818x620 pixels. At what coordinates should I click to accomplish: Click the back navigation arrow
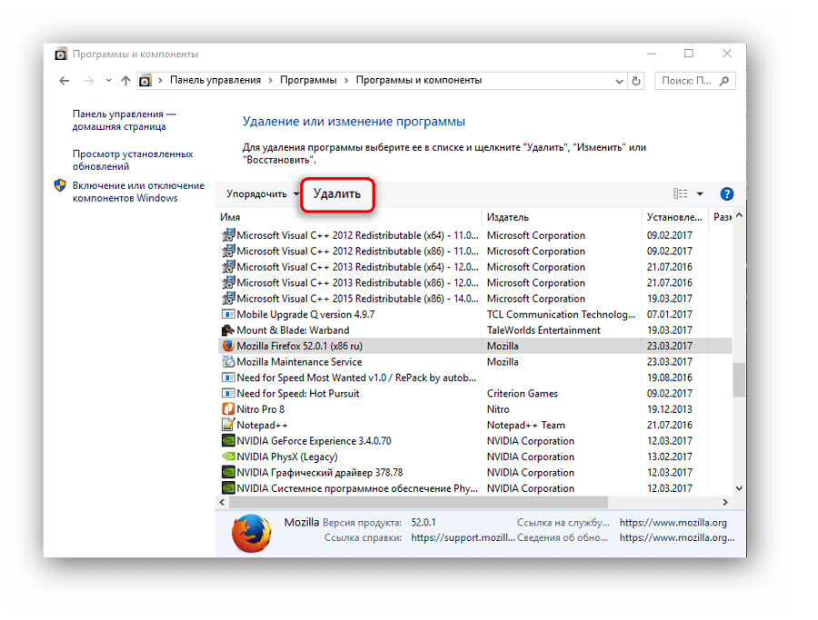(64, 81)
